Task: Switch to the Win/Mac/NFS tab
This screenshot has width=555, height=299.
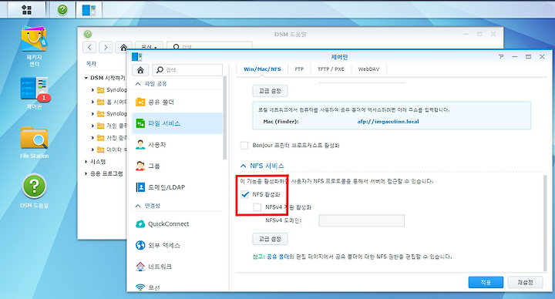Action: point(262,69)
